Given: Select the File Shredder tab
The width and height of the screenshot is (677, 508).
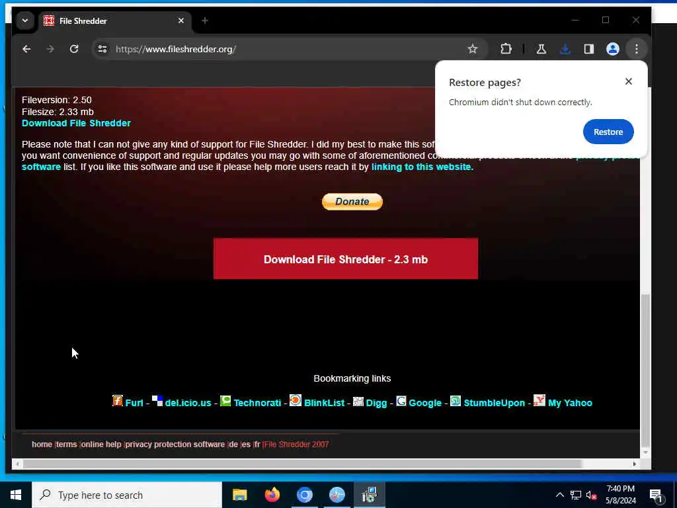Looking at the screenshot, I should (116, 21).
